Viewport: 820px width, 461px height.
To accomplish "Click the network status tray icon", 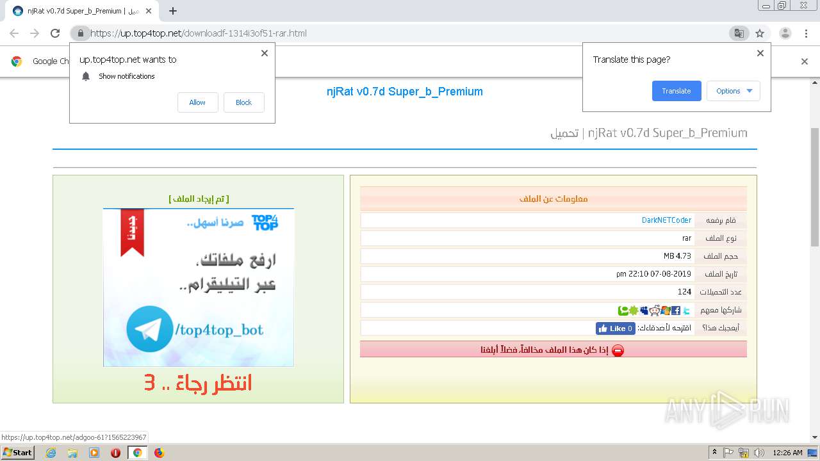I will [743, 453].
